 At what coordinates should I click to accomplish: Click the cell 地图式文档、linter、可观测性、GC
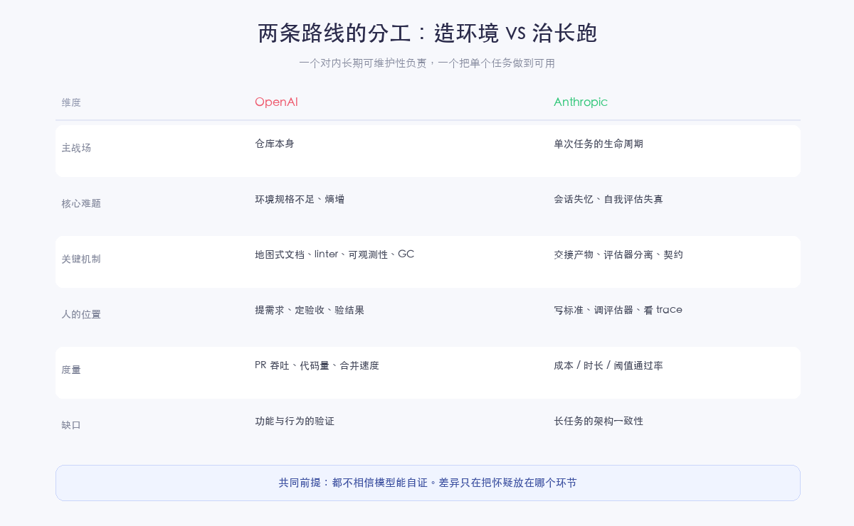tap(334, 254)
